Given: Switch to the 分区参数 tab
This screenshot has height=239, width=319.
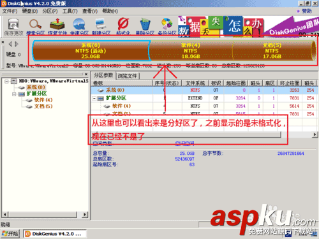Looking at the screenshot, I should [x=103, y=75].
